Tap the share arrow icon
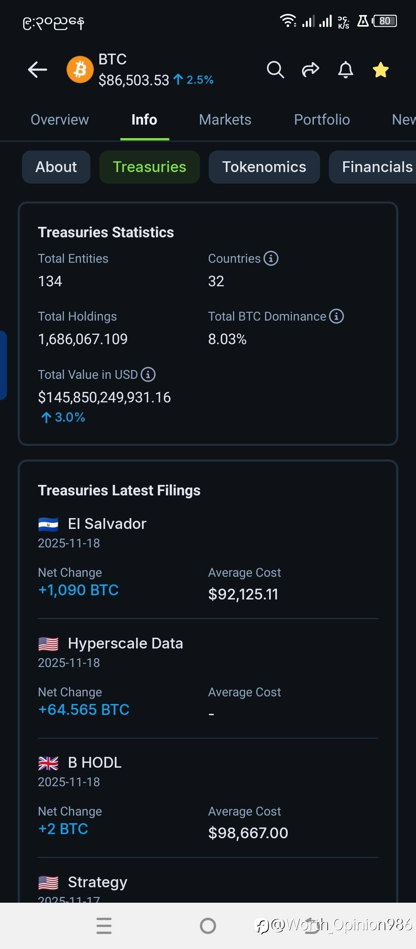This screenshot has width=416, height=949. [x=310, y=70]
